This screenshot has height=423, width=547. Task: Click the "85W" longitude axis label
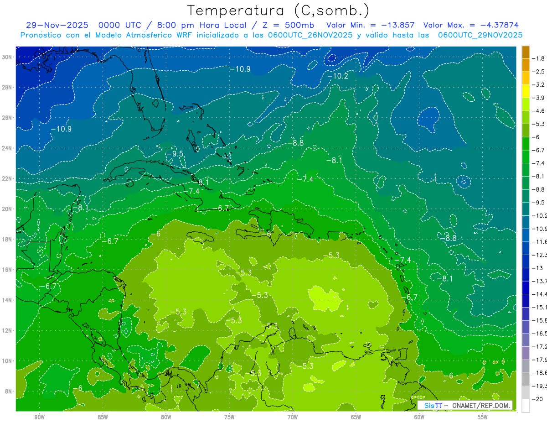pos(103,417)
